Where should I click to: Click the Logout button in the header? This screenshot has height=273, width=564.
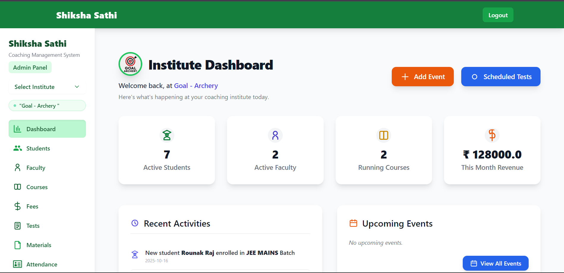(x=497, y=15)
